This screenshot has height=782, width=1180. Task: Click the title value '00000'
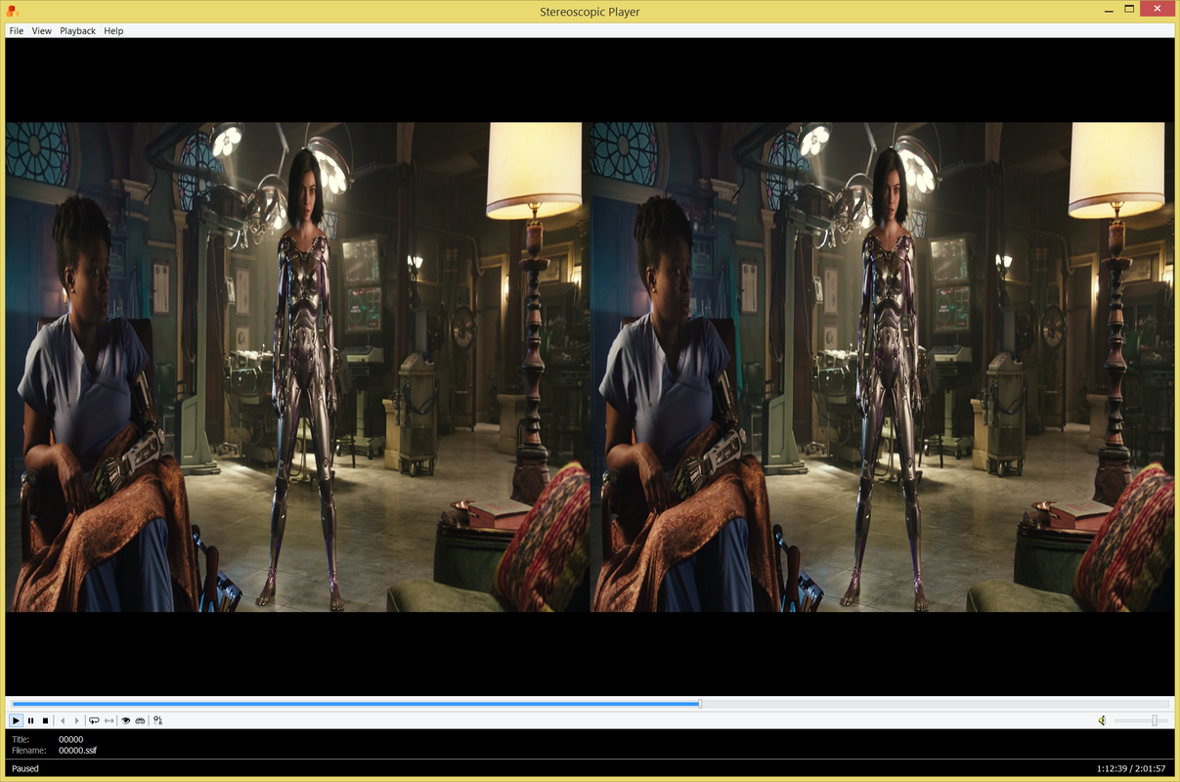click(70, 740)
